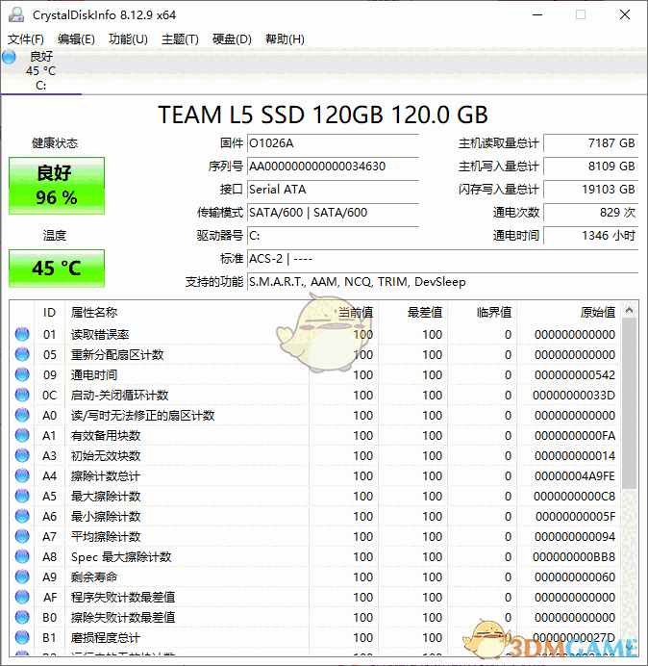
Task: Click status orb for attribute A3 初始无效块数
Action: coord(22,455)
